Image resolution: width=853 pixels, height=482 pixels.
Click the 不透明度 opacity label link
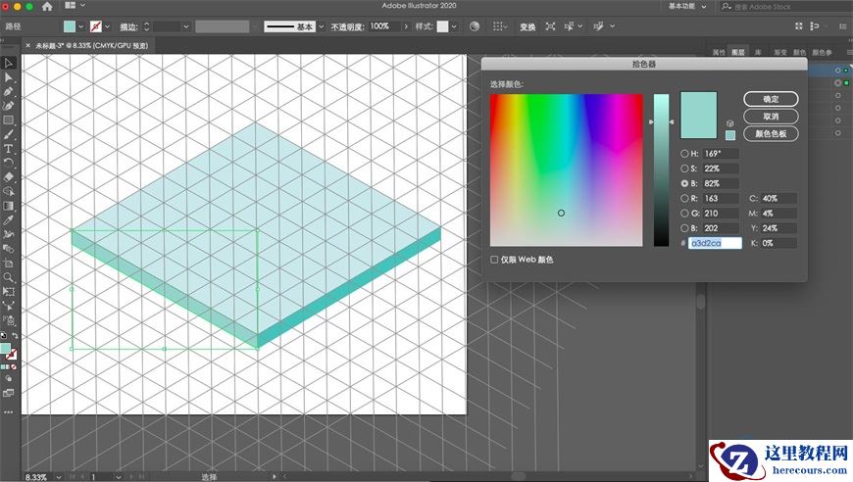(347, 26)
